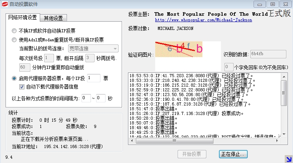Screen dimensions: 293x163
Task: Select proxy server voting radio option
Action: pyautogui.click(x=14, y=78)
